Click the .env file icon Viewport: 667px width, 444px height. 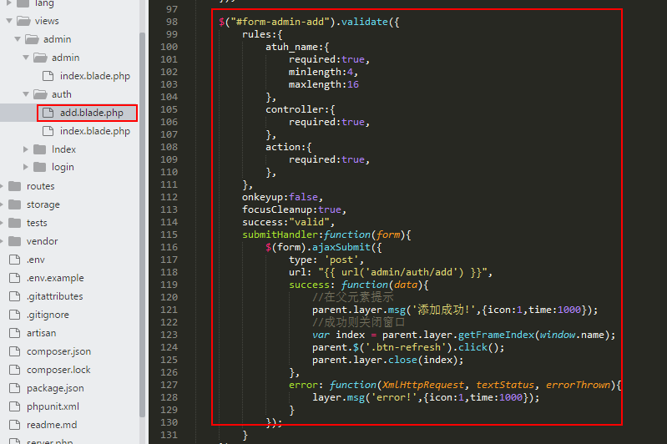(14, 260)
